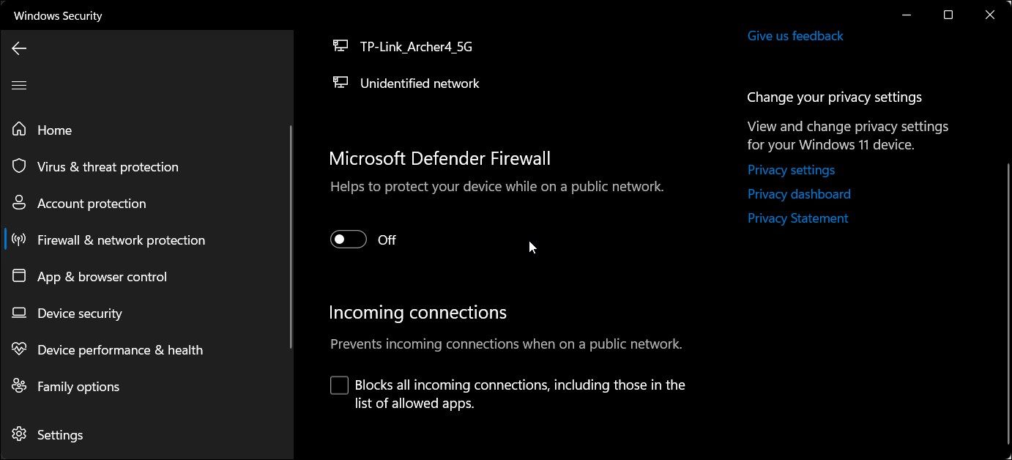This screenshot has height=460, width=1012.
Task: Open Device performance & health
Action: (120, 349)
